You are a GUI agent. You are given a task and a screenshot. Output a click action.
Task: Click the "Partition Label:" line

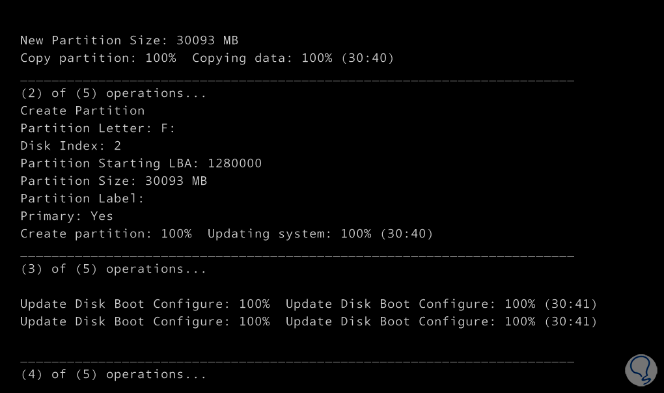pyautogui.click(x=82, y=198)
